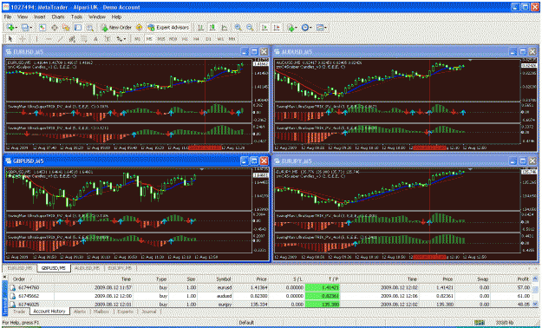
Task: Switch timeframe to H4
Action: (196, 39)
